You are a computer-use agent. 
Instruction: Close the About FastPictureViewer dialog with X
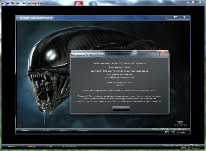(x=163, y=53)
